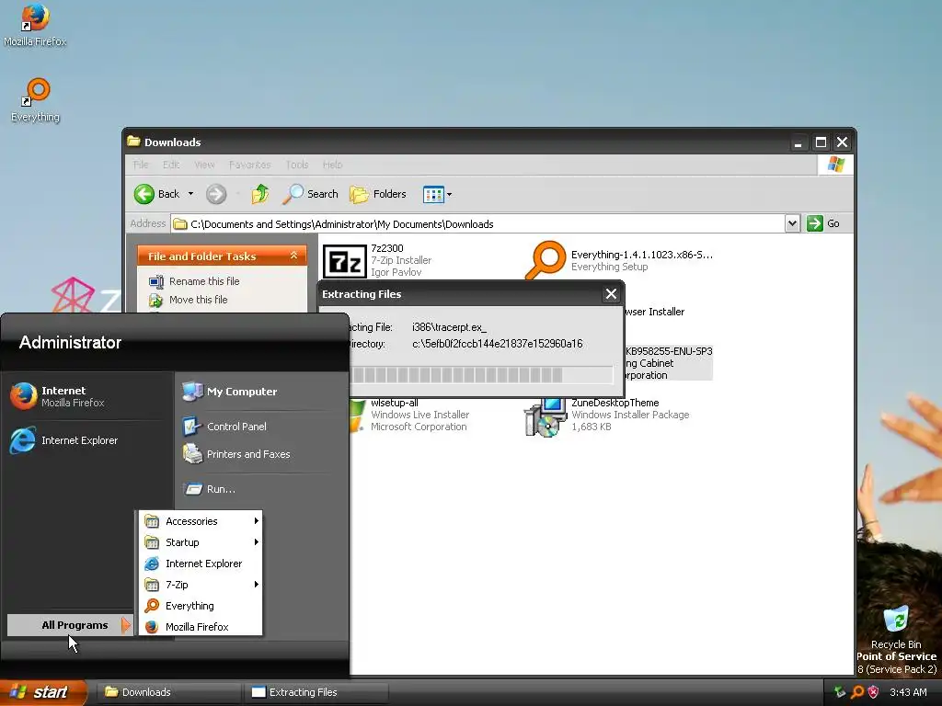This screenshot has height=706, width=942.
Task: Select the 7z2300 installer icon
Action: point(344,262)
